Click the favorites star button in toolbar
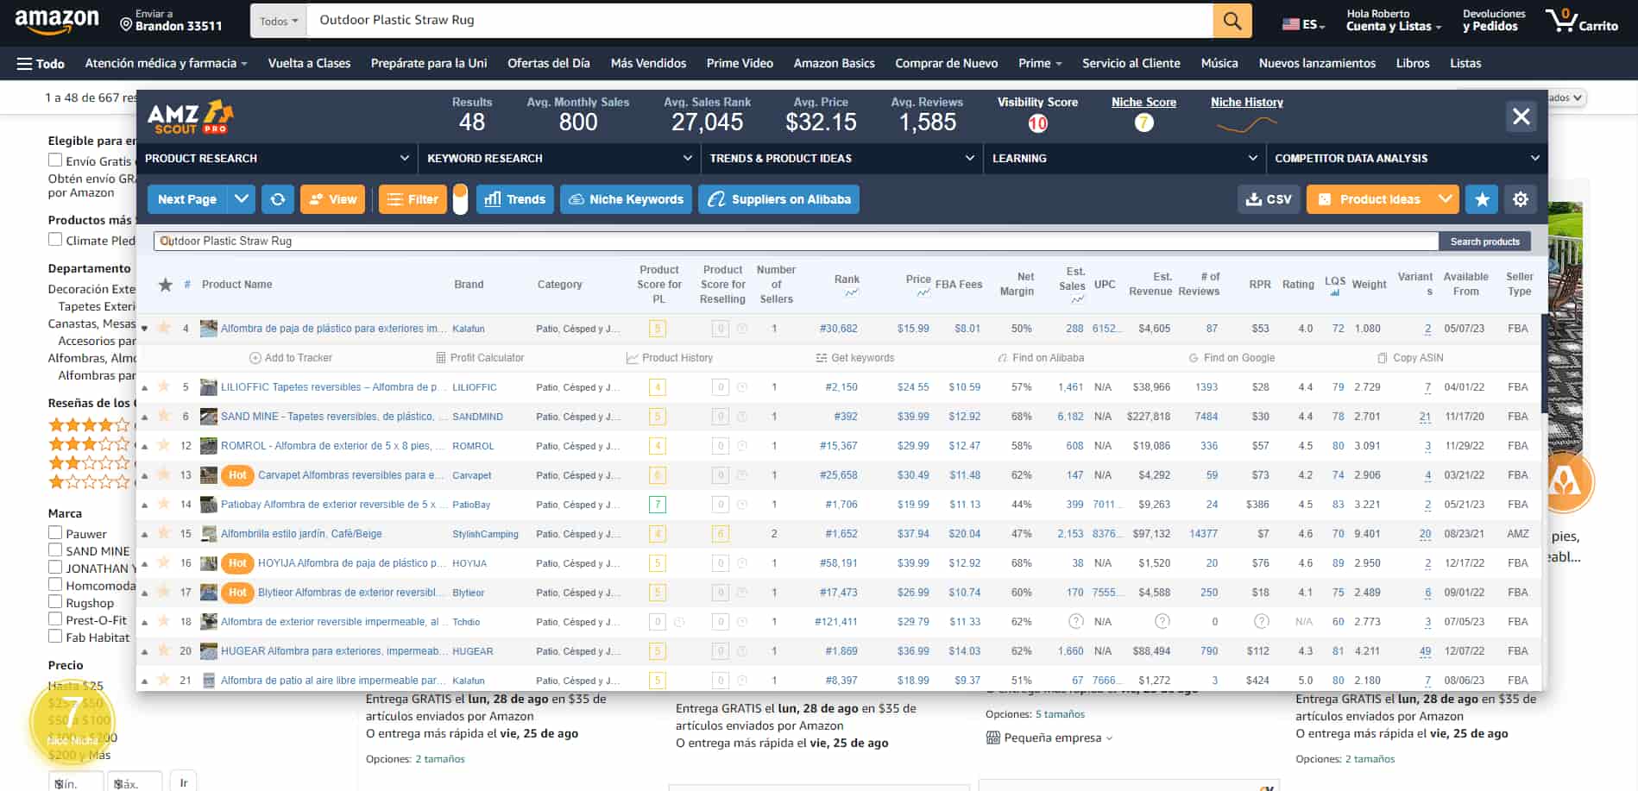This screenshot has height=791, width=1638. 1482,199
